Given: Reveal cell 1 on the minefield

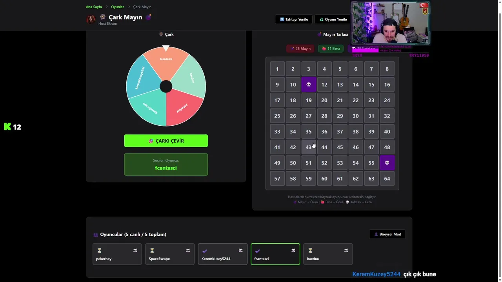Looking at the screenshot, I should [x=277, y=69].
